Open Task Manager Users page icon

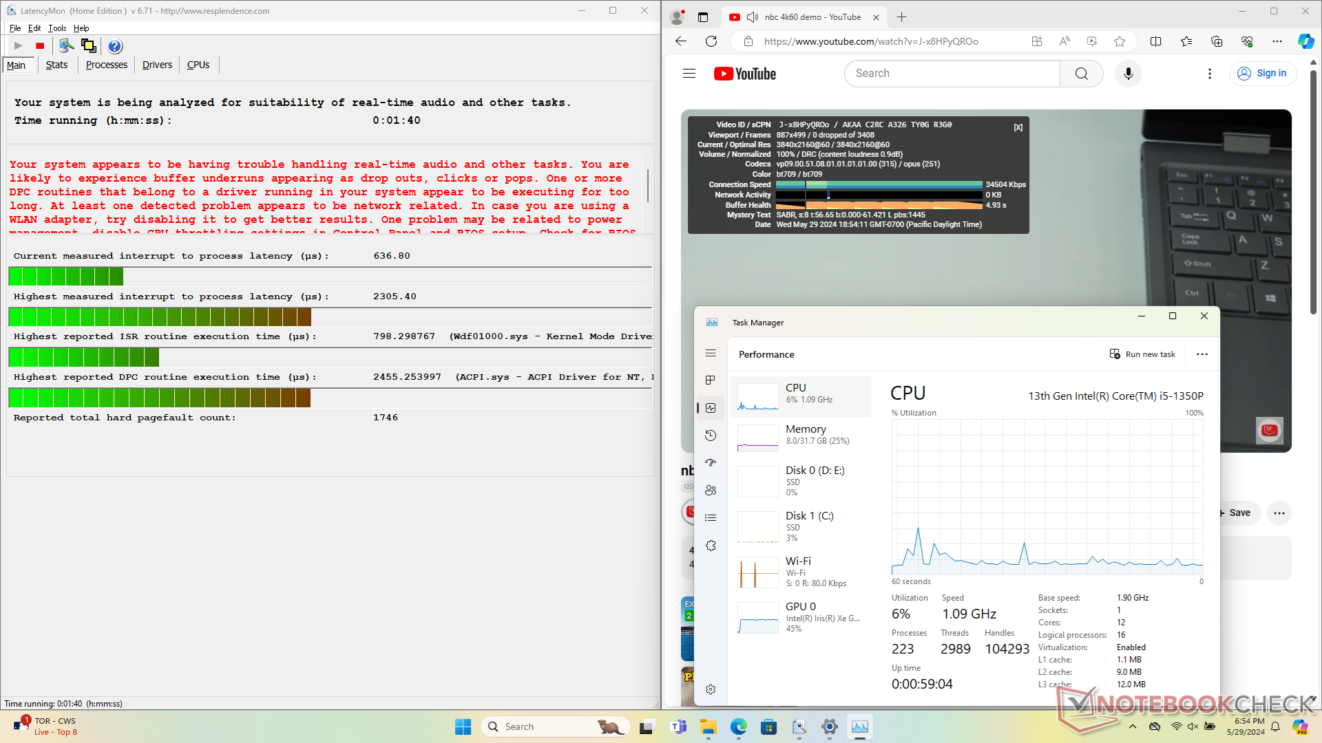[x=711, y=491]
